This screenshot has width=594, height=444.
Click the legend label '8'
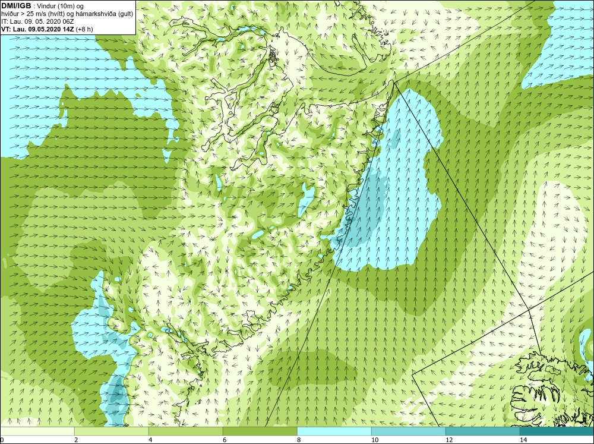point(299,440)
